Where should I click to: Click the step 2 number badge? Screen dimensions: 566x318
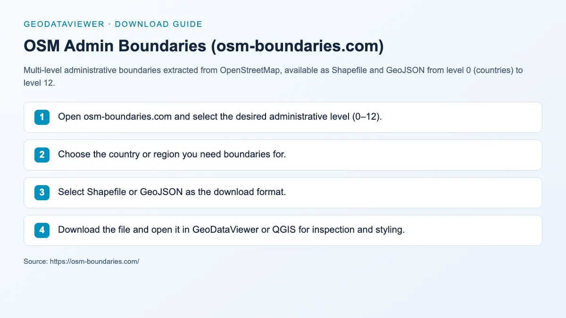42,155
